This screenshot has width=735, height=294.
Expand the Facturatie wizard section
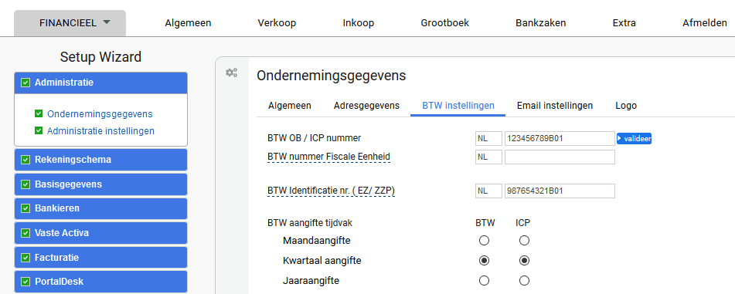[x=100, y=258]
